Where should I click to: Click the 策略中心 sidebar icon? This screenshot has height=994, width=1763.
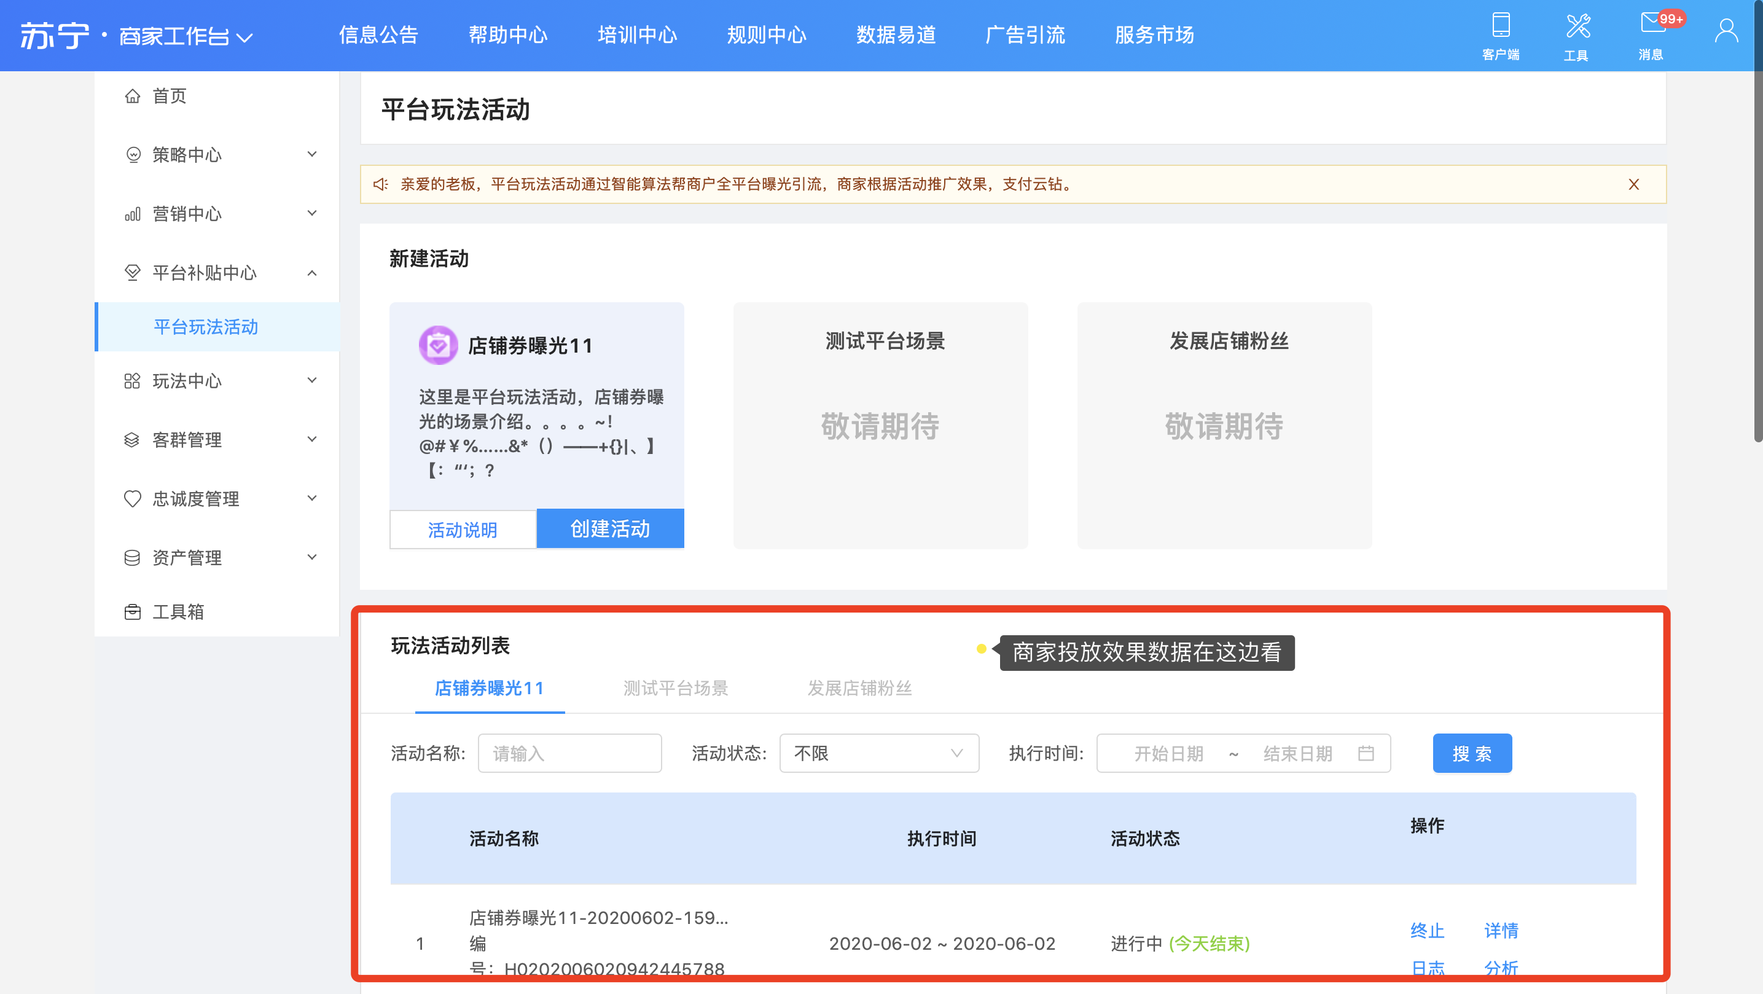pyautogui.click(x=133, y=155)
